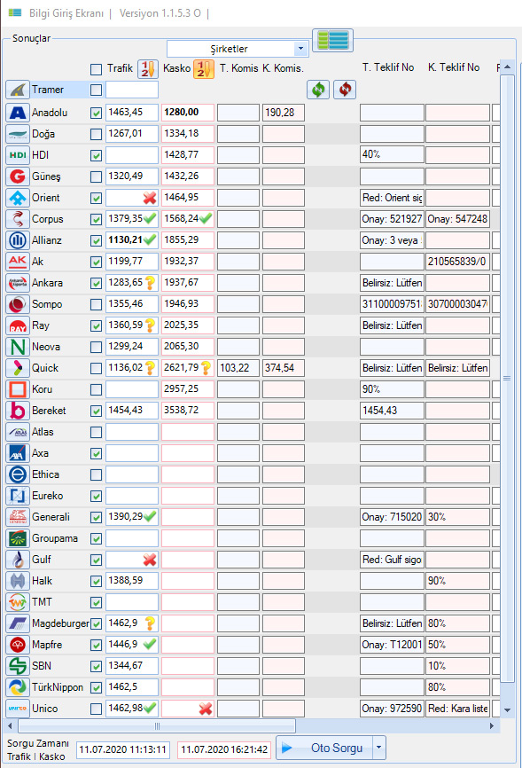The width and height of the screenshot is (522, 768).
Task: Click vertical scrollbar down arrow
Action: coord(507,709)
